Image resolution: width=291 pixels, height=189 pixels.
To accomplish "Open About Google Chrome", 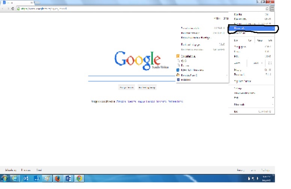I will pos(252,93).
